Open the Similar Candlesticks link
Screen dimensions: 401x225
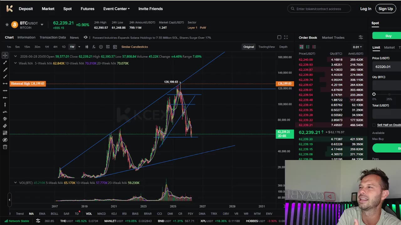(135, 47)
